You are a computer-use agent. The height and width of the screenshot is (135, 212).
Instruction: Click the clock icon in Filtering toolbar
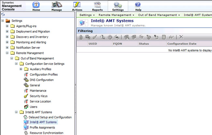coord(110,37)
